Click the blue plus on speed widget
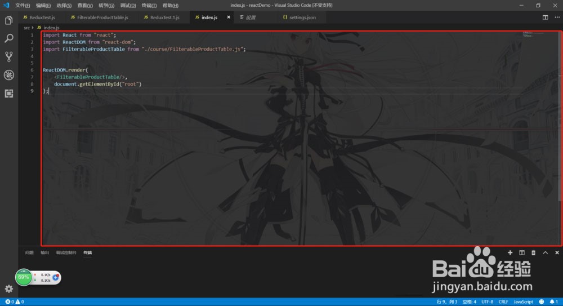This screenshot has width=563, height=306. [x=56, y=277]
